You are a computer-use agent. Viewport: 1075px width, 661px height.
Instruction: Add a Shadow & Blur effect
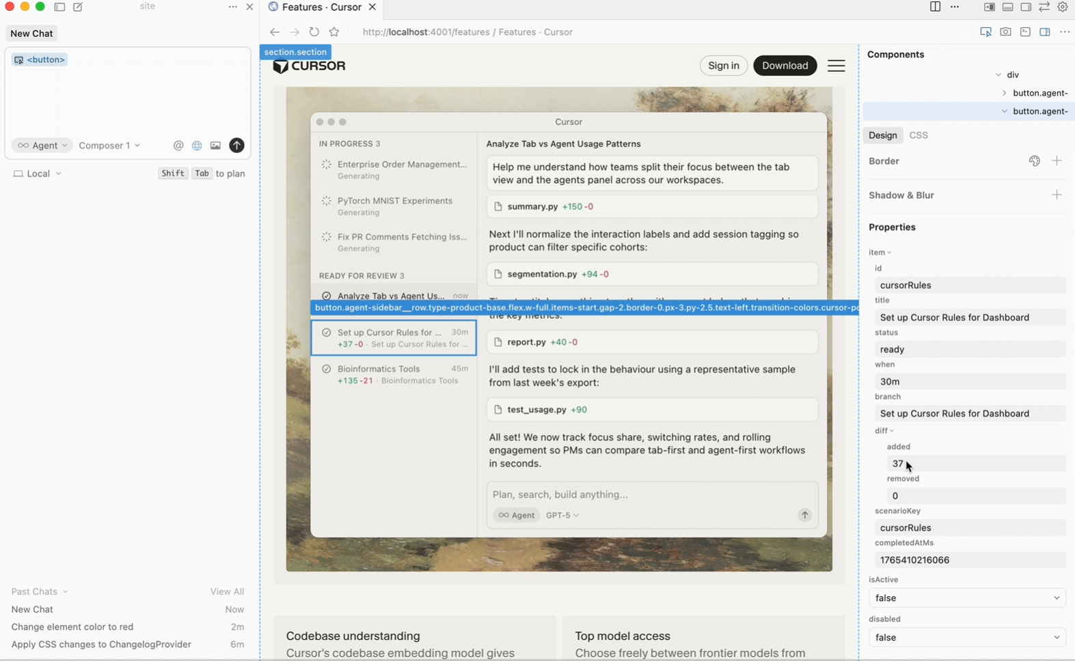[x=1057, y=195]
